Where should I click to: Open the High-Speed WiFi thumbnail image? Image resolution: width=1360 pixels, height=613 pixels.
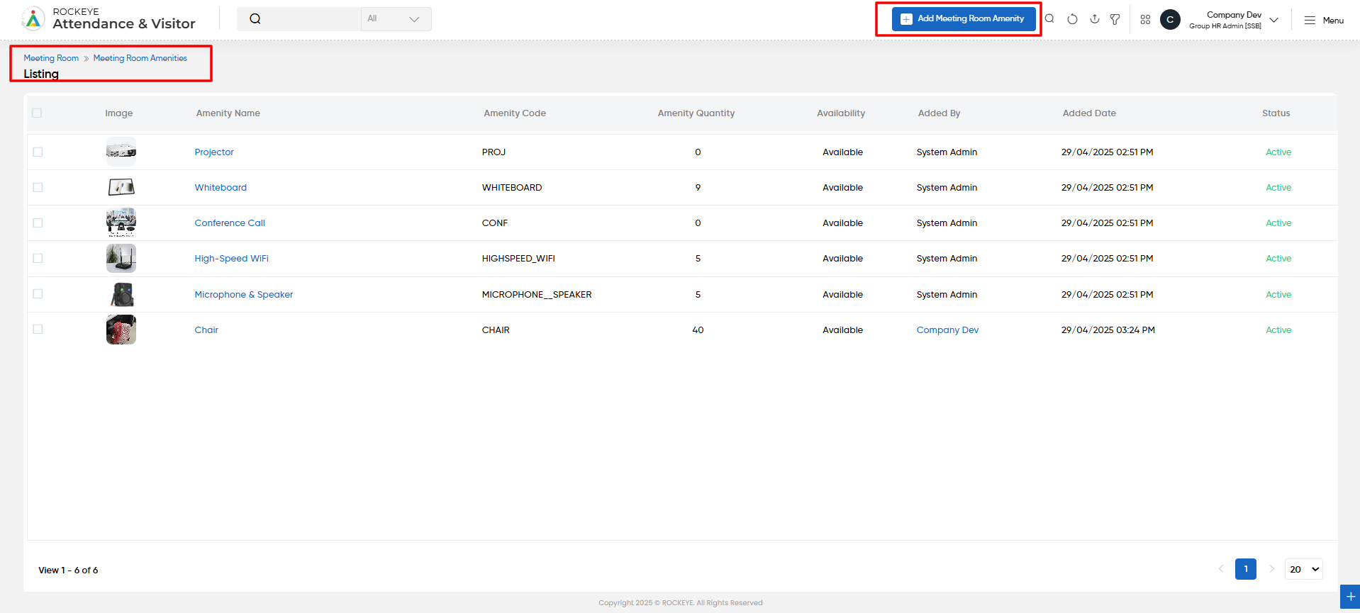121,258
